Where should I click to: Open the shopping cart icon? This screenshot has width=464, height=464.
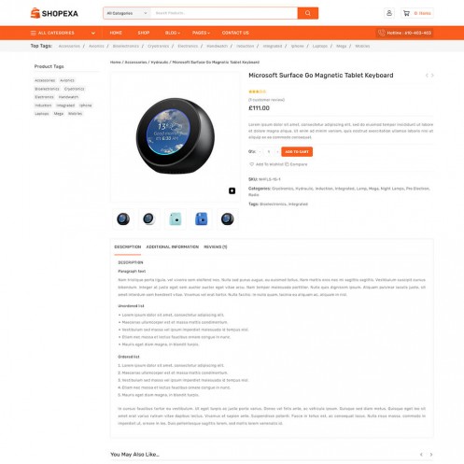[406, 13]
